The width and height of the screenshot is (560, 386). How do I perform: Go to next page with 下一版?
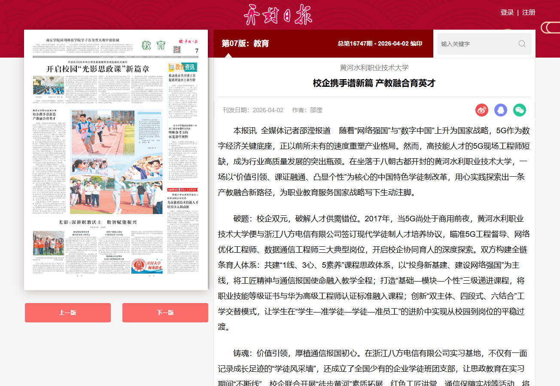click(x=165, y=312)
